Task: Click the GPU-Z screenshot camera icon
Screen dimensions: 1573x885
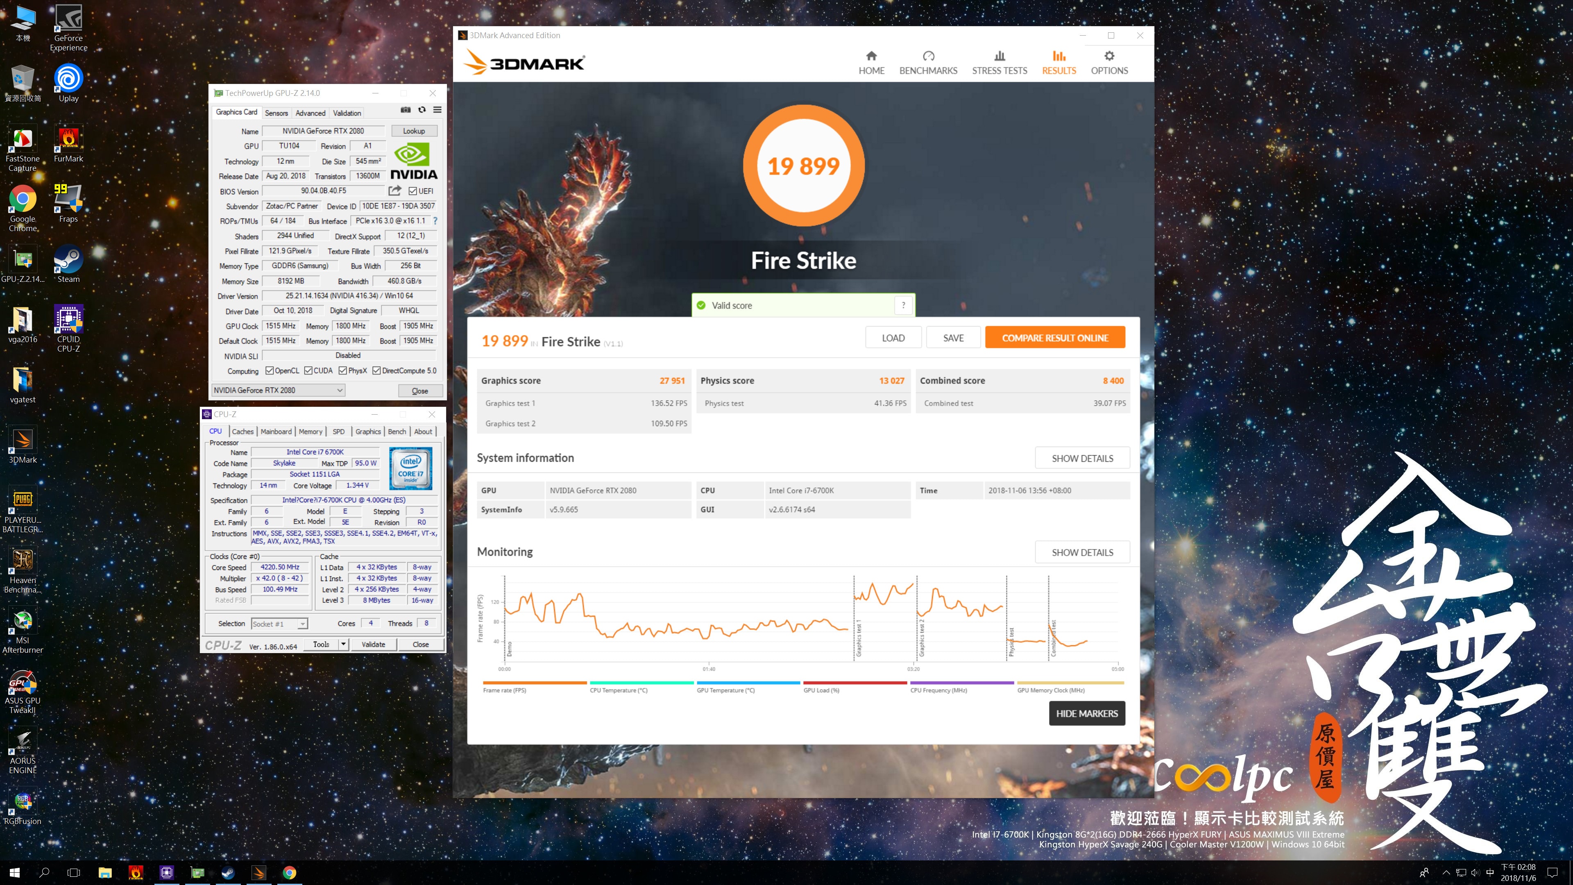Action: tap(406, 110)
